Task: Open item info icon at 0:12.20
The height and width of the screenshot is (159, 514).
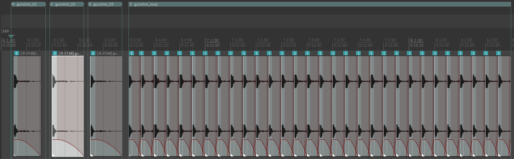Action: (x=281, y=53)
